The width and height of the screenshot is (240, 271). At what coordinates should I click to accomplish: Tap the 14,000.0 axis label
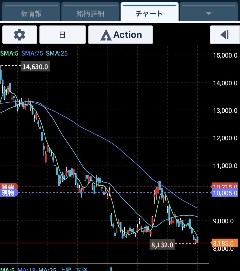(225, 83)
